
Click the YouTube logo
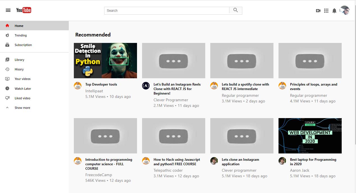[x=24, y=10]
